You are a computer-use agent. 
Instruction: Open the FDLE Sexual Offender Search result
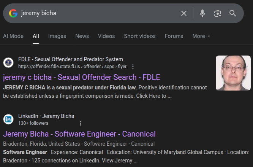pos(81,77)
